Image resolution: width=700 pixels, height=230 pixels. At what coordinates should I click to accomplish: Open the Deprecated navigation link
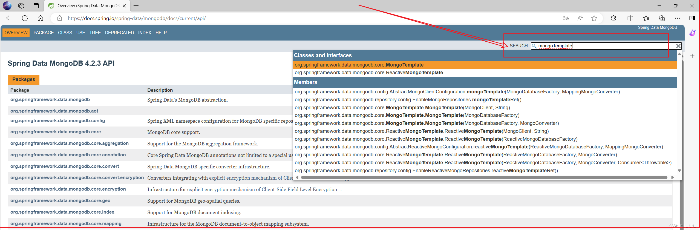[119, 33]
